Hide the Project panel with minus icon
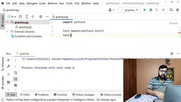The height and width of the screenshot is (102, 181). click(x=47, y=17)
